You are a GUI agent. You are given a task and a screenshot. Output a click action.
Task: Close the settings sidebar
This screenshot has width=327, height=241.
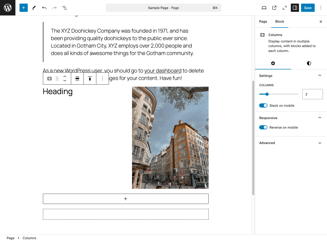pos(321,22)
